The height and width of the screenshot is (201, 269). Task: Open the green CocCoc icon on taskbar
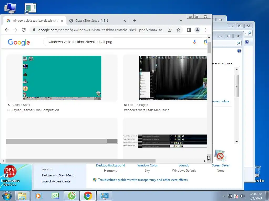coord(72,196)
